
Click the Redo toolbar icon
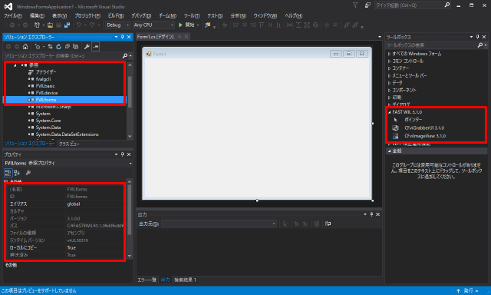tap(92, 25)
